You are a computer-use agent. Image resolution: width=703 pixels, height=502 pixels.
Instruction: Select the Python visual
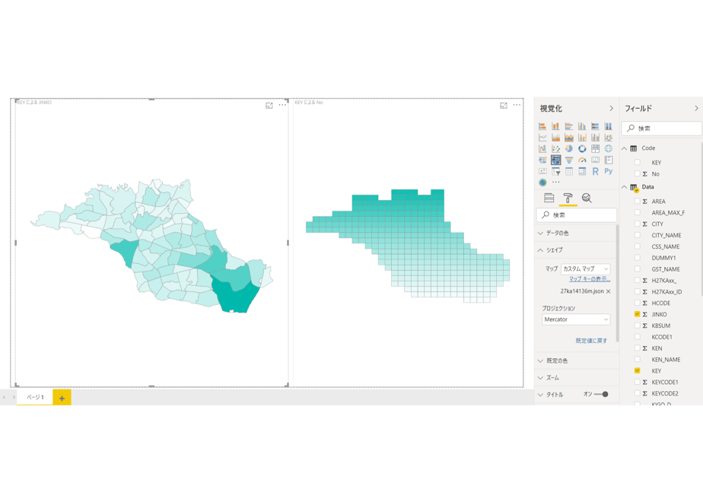click(609, 171)
